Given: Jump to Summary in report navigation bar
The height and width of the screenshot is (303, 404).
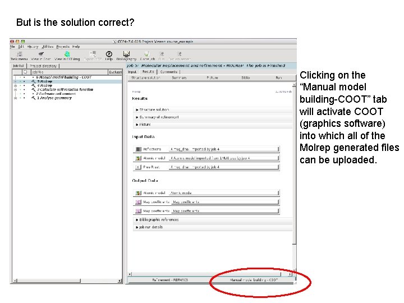Looking at the screenshot, I should point(179,77).
